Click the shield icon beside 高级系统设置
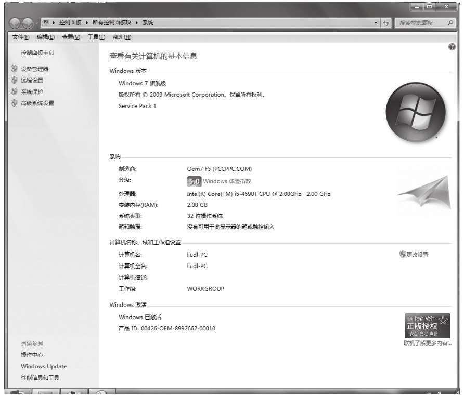This screenshot has height=398, width=464. click(x=14, y=103)
